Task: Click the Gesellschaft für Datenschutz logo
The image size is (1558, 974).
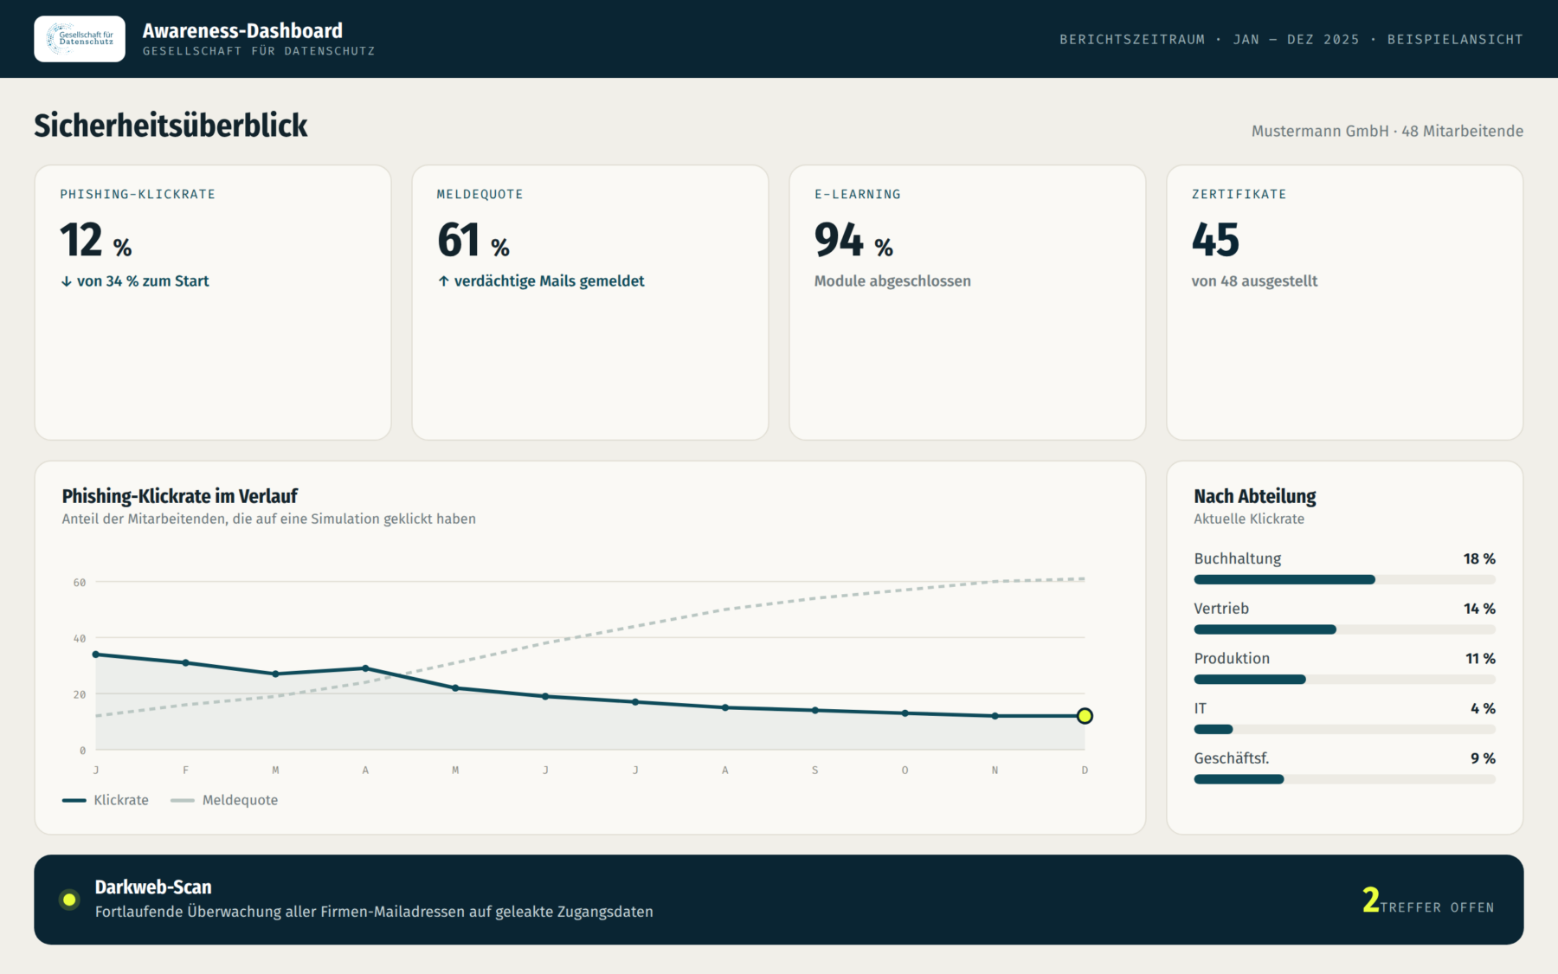Action: (80, 39)
